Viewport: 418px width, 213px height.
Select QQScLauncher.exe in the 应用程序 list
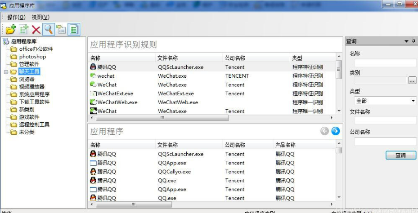click(x=180, y=154)
